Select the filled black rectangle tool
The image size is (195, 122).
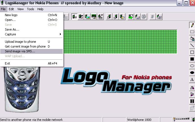click(192, 59)
